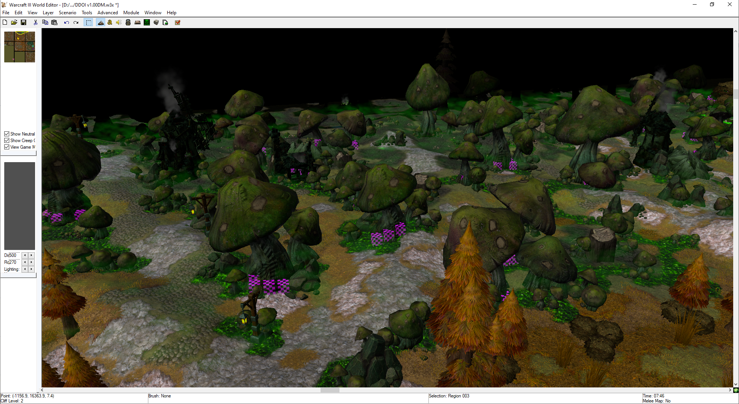Click the horizontal scrollbar thumb
The width and height of the screenshot is (739, 404).
330,390
